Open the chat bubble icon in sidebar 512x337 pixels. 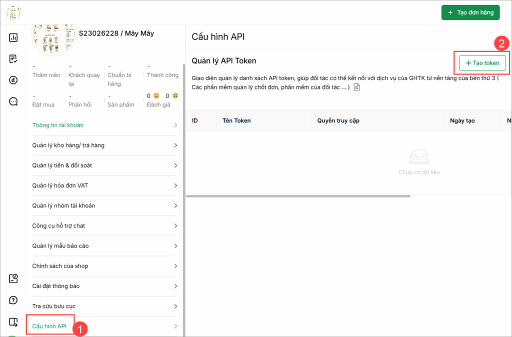[13, 101]
